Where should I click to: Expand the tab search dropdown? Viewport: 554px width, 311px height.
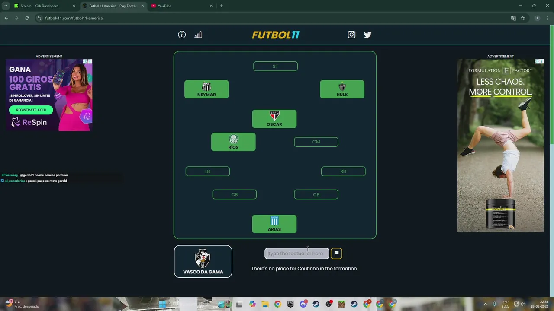point(6,6)
